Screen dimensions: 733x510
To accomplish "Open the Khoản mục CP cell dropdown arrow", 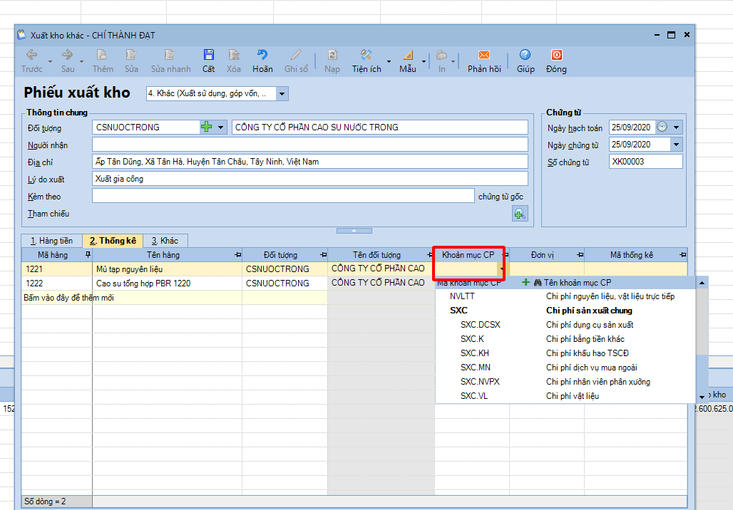I will point(503,269).
